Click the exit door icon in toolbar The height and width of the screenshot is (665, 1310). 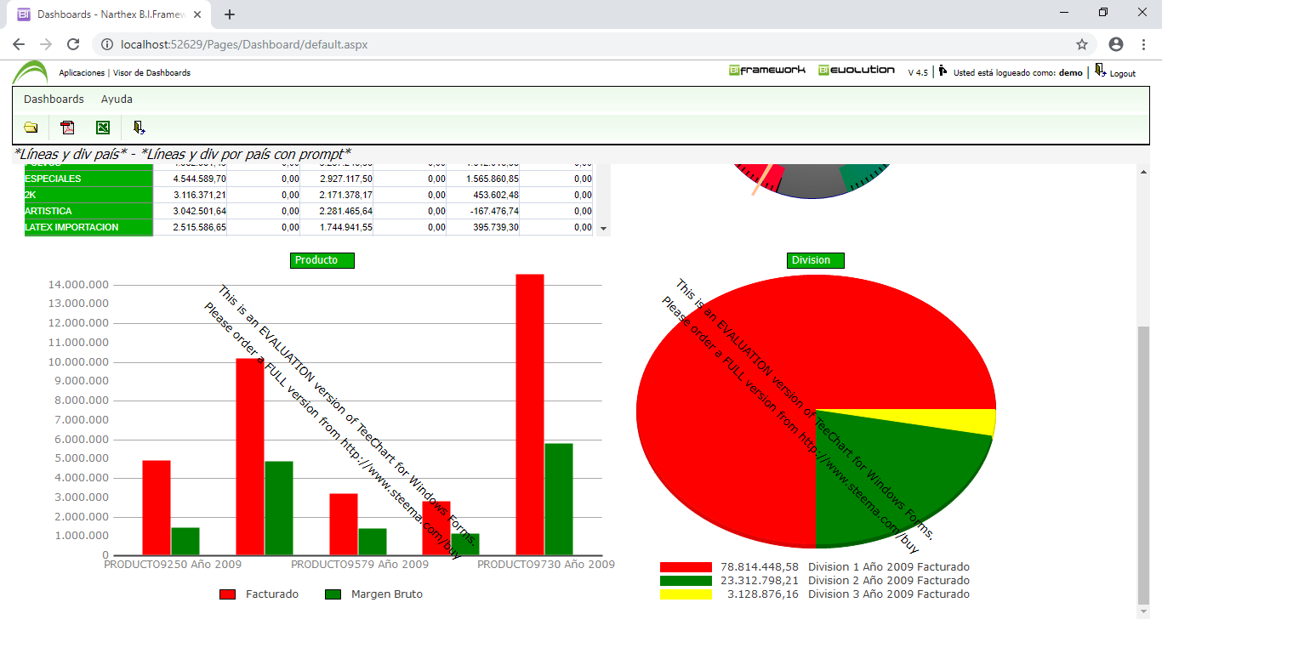[139, 128]
